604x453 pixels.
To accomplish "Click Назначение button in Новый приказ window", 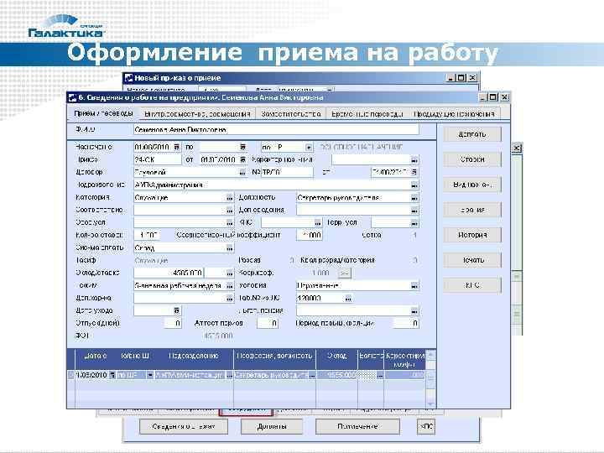I will tap(357, 426).
